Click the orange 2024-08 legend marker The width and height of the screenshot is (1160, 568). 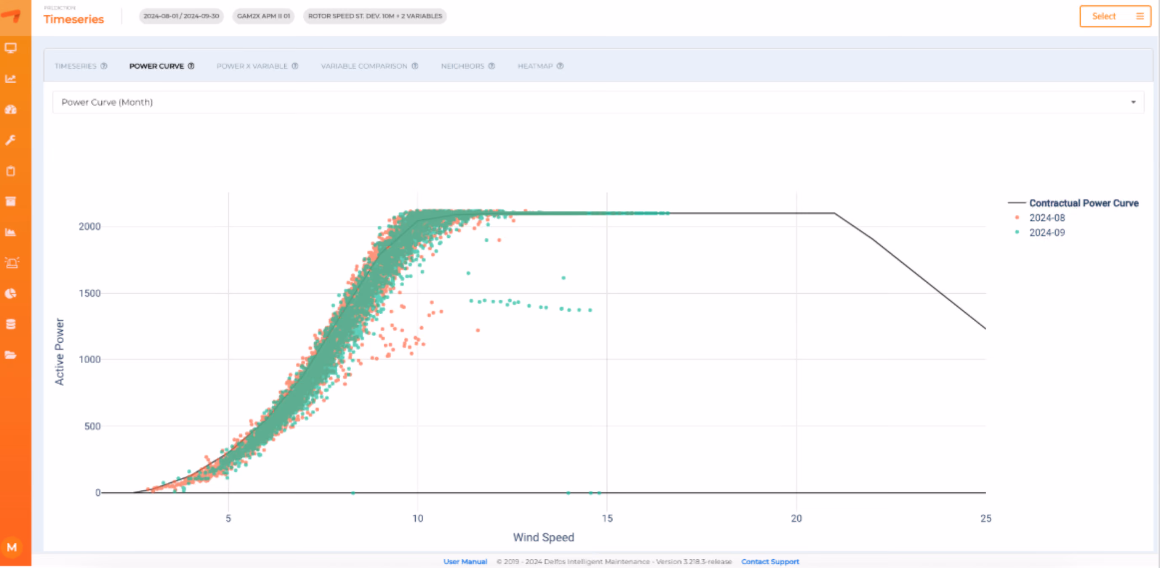pos(1017,218)
